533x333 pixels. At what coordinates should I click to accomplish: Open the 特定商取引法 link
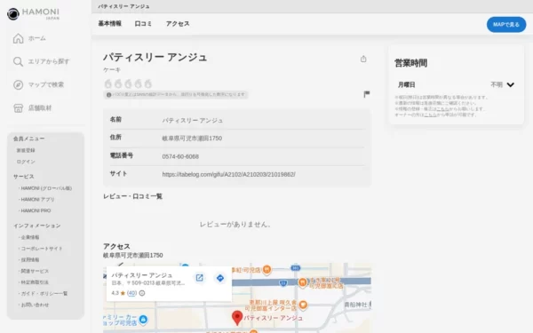[35, 282]
